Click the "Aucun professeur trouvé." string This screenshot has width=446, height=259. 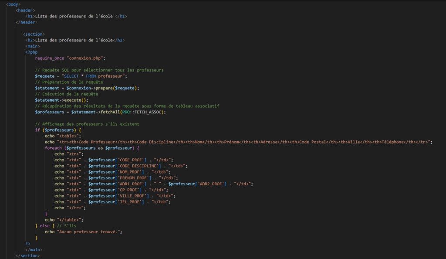coord(89,232)
